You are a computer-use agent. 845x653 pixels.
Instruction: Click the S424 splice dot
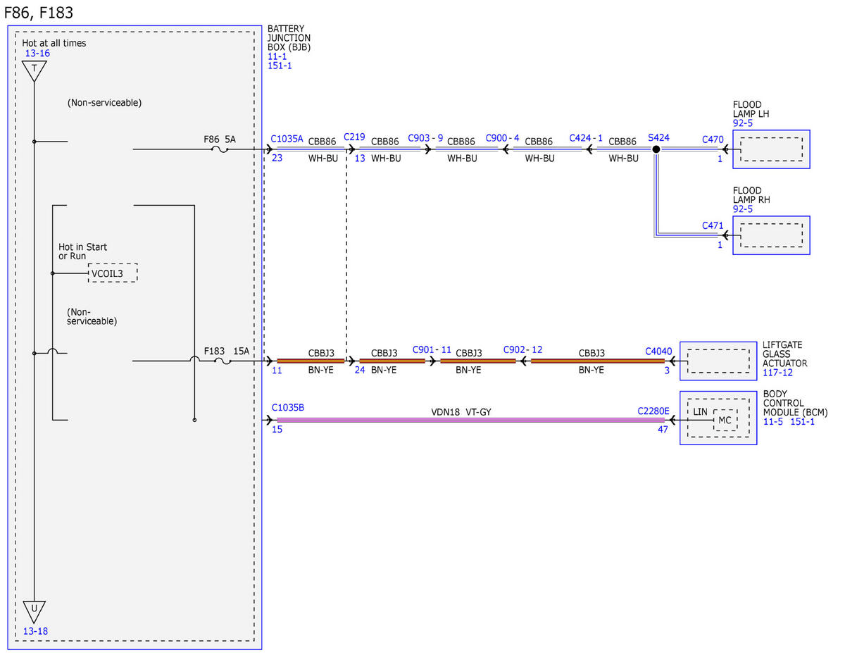(x=656, y=149)
